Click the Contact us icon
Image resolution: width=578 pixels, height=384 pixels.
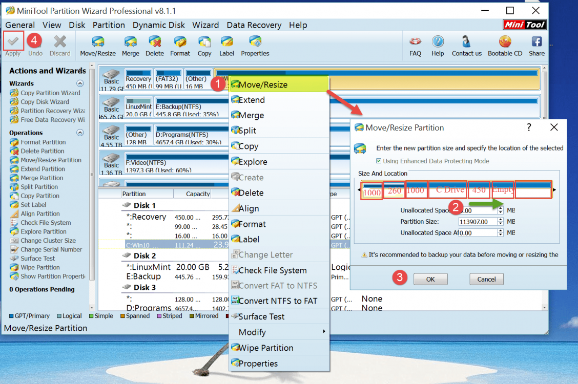click(x=466, y=41)
